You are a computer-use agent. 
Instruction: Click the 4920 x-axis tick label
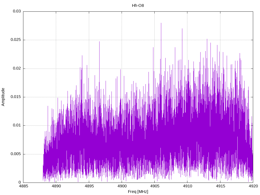tap(253, 186)
